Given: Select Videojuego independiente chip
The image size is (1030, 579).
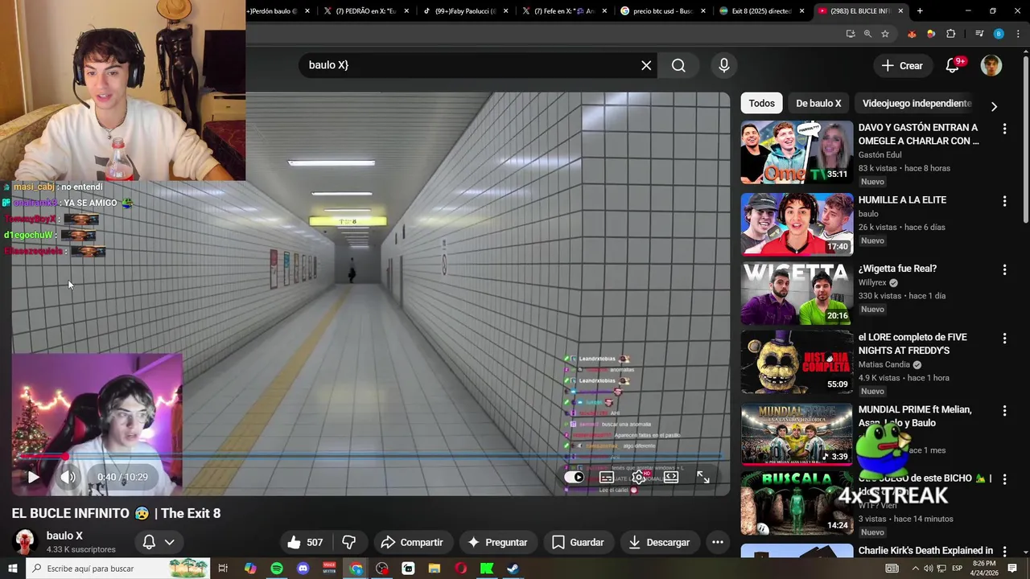Looking at the screenshot, I should click(x=917, y=103).
